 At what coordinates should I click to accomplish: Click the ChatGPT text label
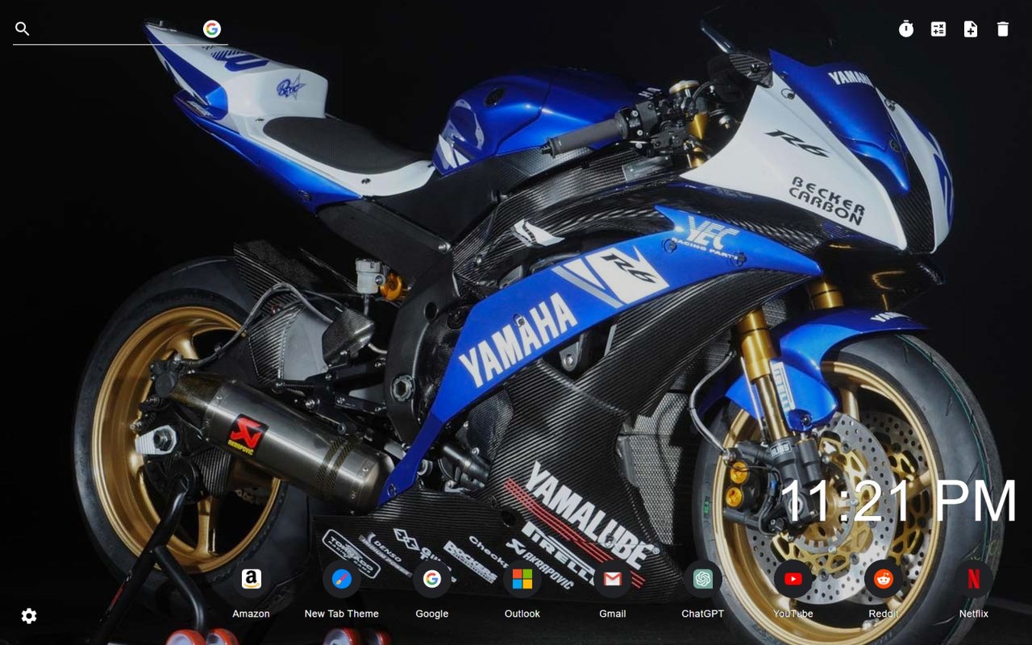coord(703,614)
